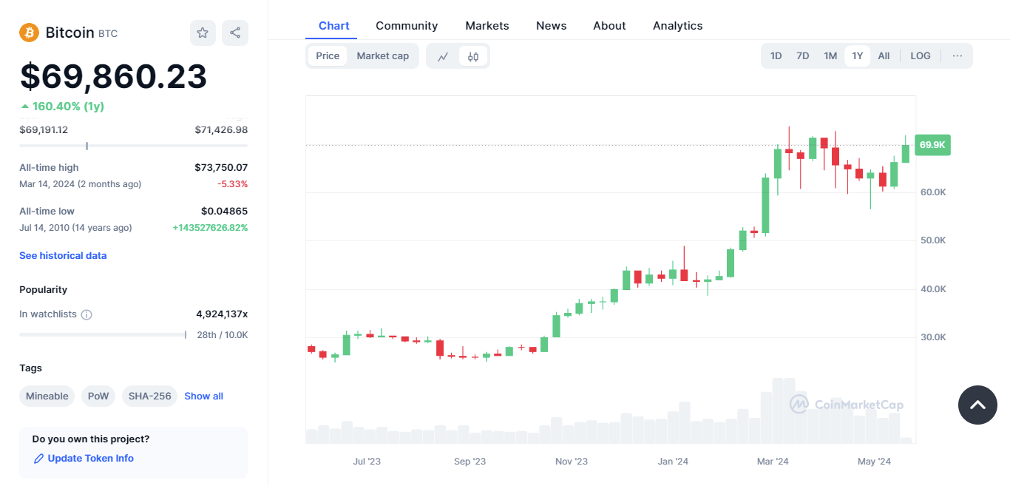The height and width of the screenshot is (486, 1010).
Task: Open the share icon button
Action: click(x=235, y=33)
